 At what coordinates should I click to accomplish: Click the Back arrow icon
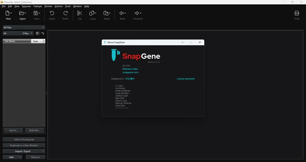pyautogui.click(x=121, y=13)
